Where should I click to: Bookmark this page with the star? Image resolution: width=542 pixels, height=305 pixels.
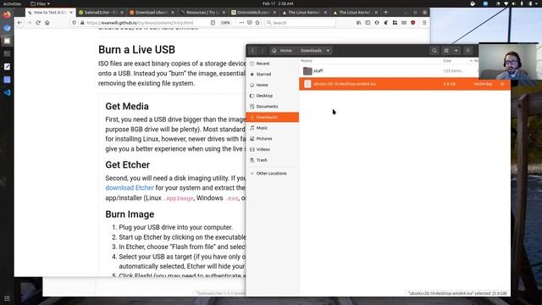257,23
